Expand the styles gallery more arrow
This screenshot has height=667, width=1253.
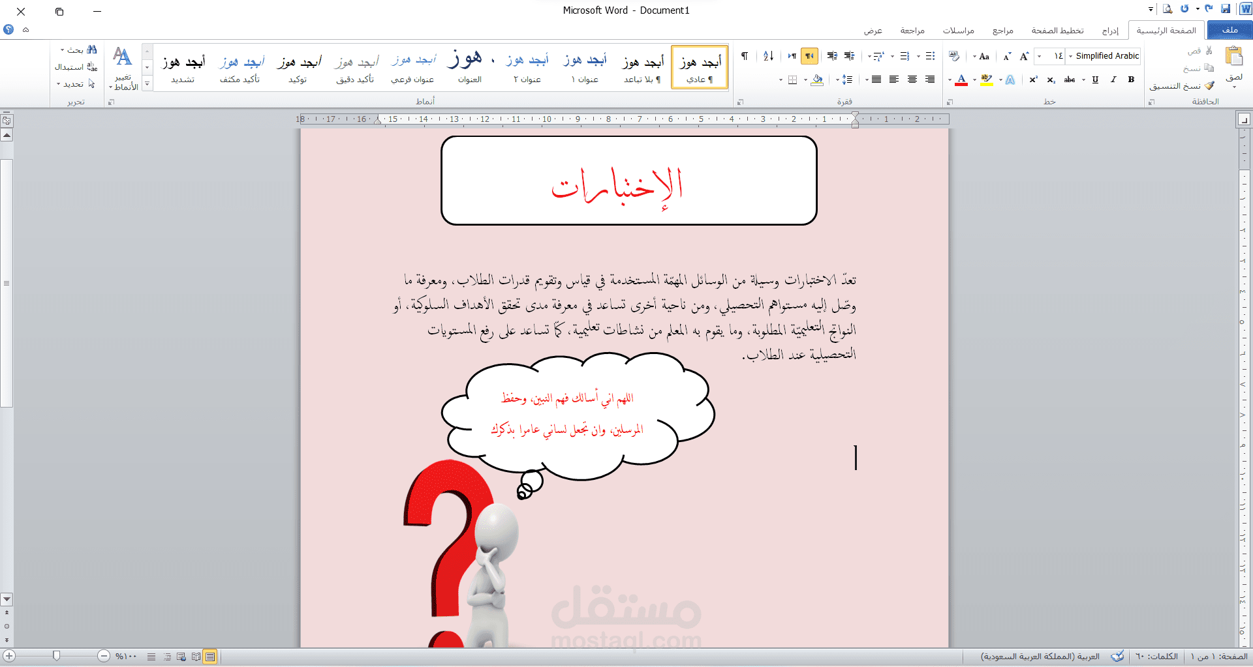(x=147, y=83)
